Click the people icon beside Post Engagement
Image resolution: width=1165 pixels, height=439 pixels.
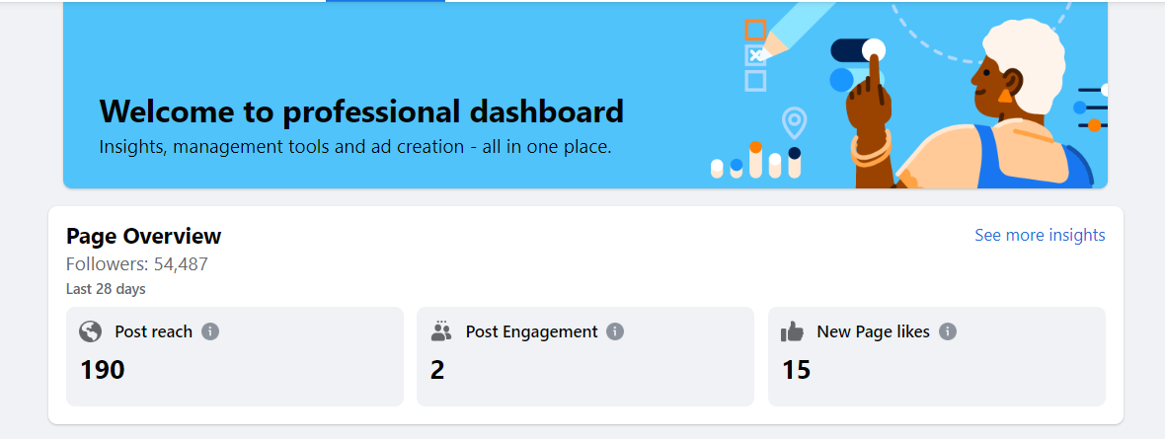(x=441, y=331)
